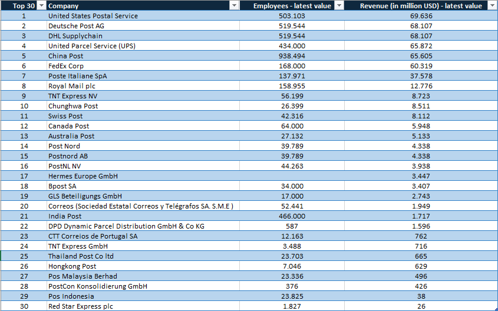Select revenue value 3.447 for Hermes Europe
The width and height of the screenshot is (498, 311).
click(x=421, y=176)
